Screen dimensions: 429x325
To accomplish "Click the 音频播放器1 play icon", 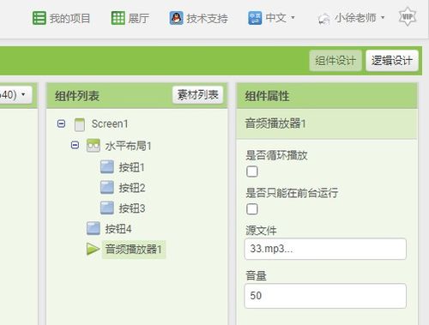I will pos(93,249).
